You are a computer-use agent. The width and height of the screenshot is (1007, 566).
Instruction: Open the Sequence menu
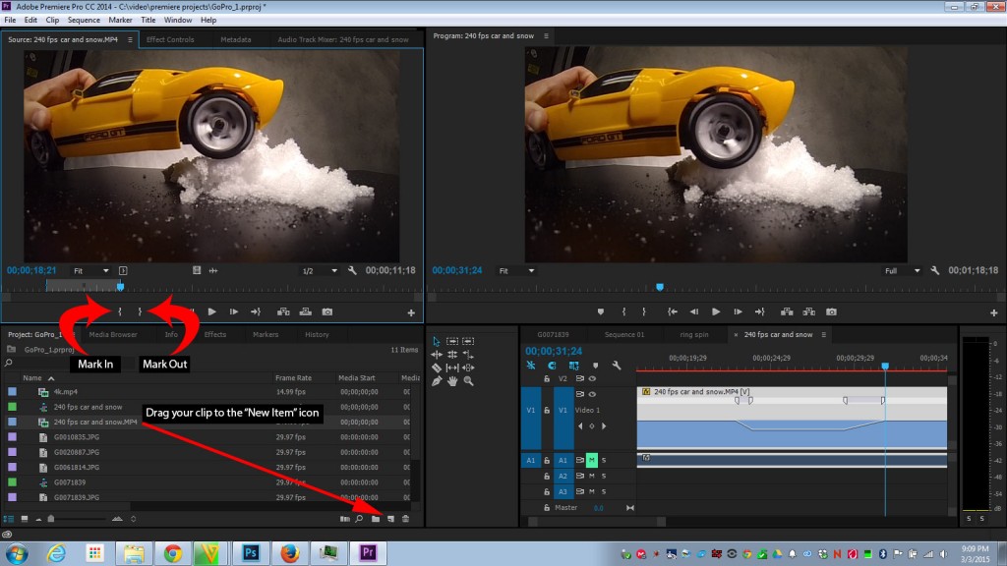pyautogui.click(x=84, y=20)
